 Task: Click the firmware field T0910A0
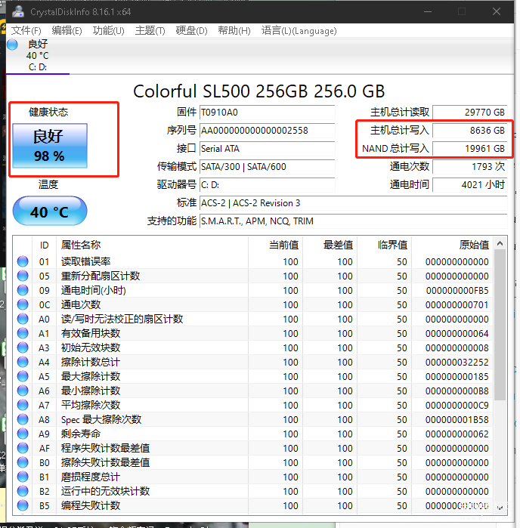tap(268, 112)
